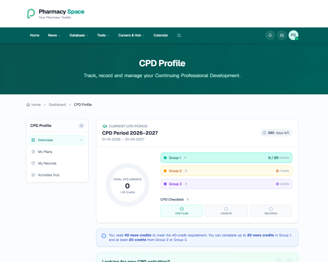Screen dimensions: 328x262
Task: Click the checked CPD PLAN checklist item
Action: pyautogui.click(x=182, y=211)
